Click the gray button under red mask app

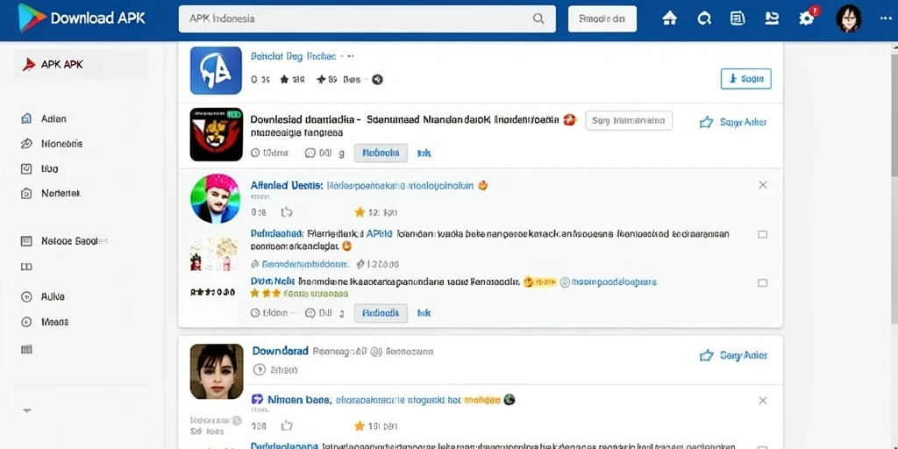coord(381,153)
